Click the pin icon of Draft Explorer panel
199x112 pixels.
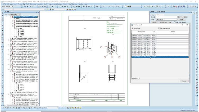[36, 12]
